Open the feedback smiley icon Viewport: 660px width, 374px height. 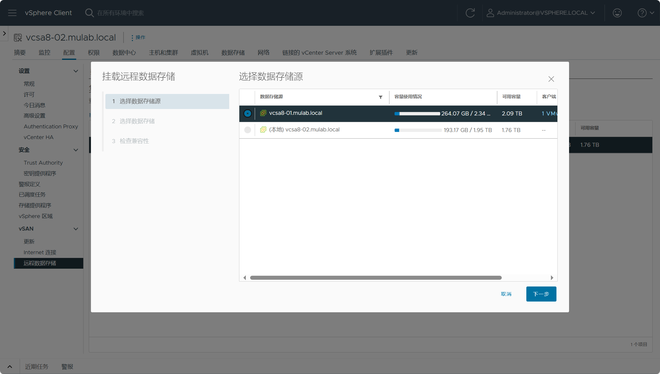pos(617,13)
